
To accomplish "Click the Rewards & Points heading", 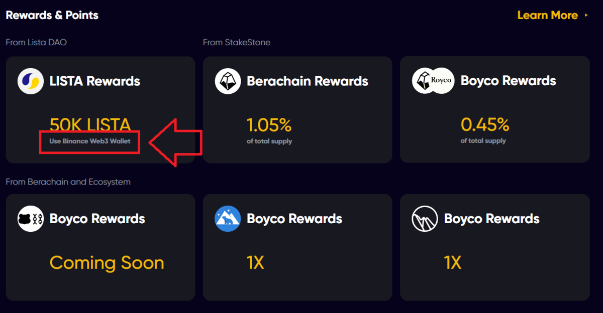I will click(x=52, y=15).
